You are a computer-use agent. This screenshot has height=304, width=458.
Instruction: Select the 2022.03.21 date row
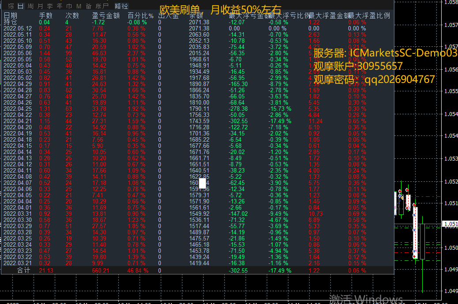(18, 263)
